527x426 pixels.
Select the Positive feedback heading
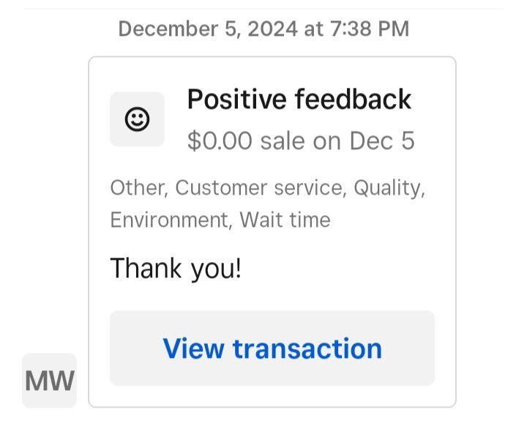(299, 100)
